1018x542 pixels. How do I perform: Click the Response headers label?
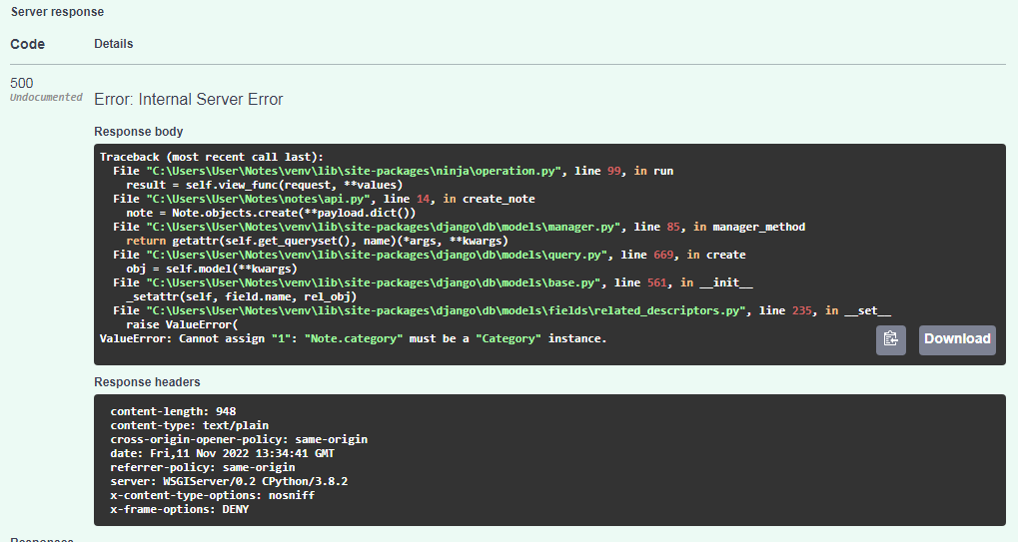(147, 382)
